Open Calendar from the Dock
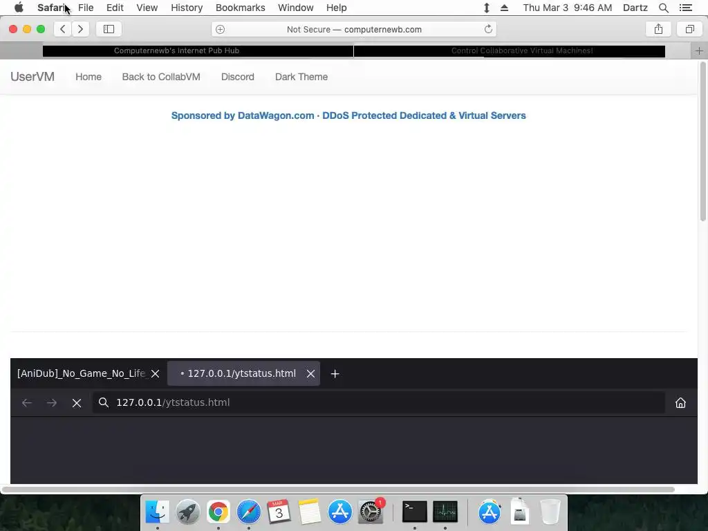The image size is (708, 531). coord(279,512)
